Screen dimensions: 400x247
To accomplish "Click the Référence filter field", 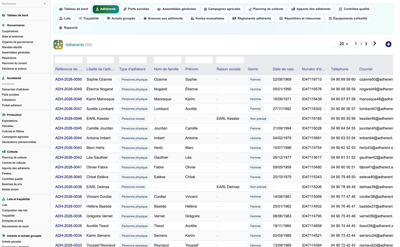I will point(69,60).
